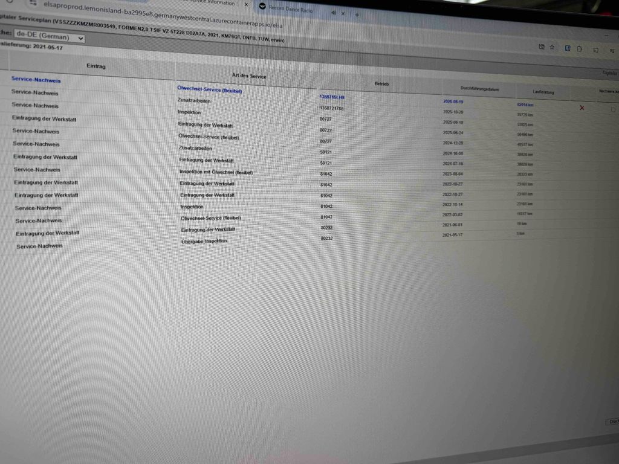Select Ölwechsel-Service (flexibel) in the 2022-03-02 row
Image resolution: width=619 pixels, height=464 pixels.
211,217
